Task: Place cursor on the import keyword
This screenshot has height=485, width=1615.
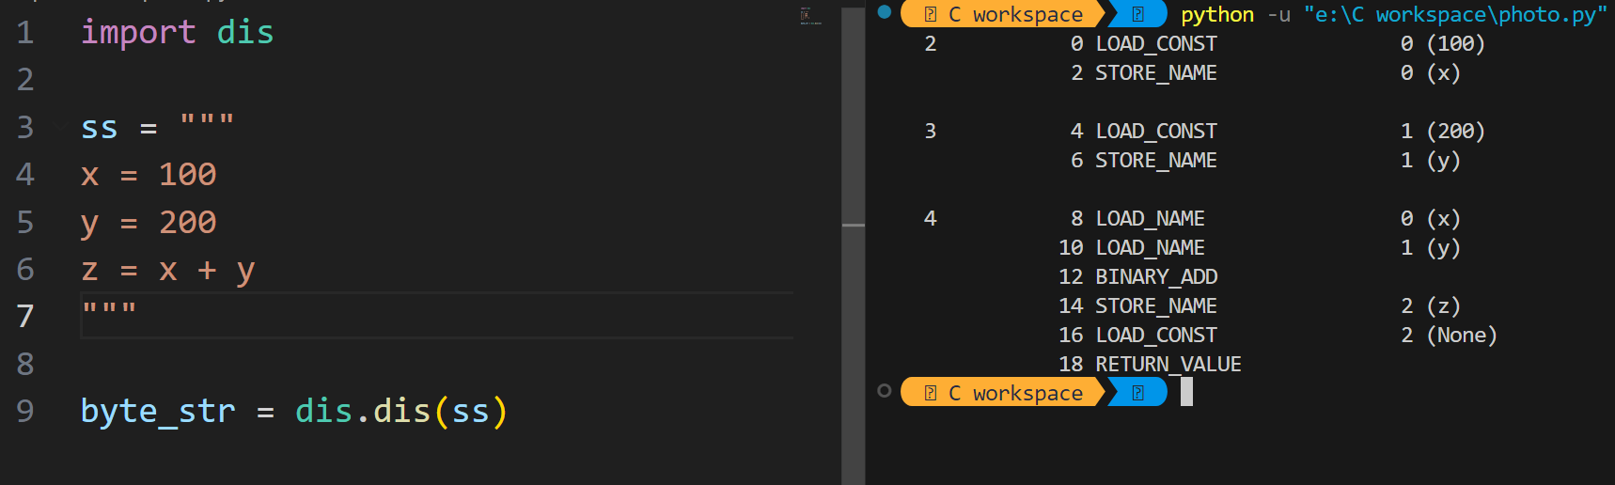Action: click(138, 33)
